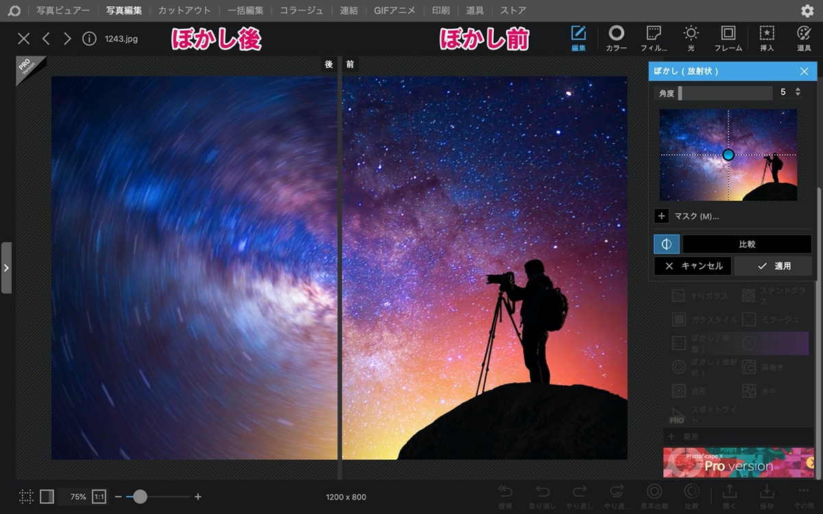Toggle the bottom-bar split compare view icon
This screenshot has width=823, height=514.
(x=47, y=496)
